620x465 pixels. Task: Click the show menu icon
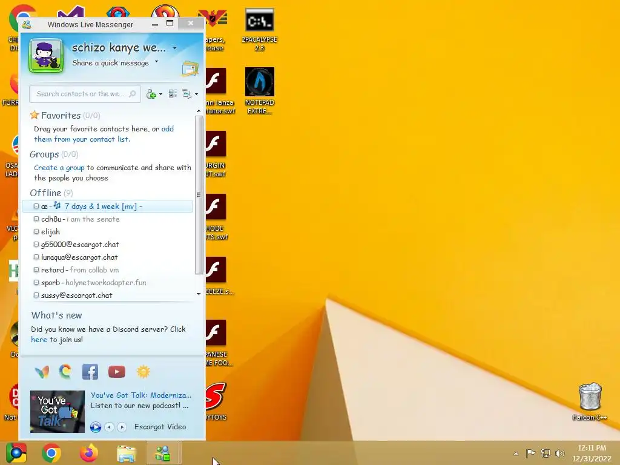[x=186, y=94]
